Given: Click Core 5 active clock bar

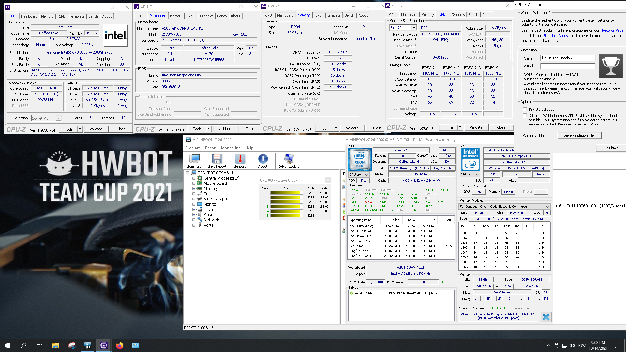Looking at the screenshot, I should click(287, 216).
